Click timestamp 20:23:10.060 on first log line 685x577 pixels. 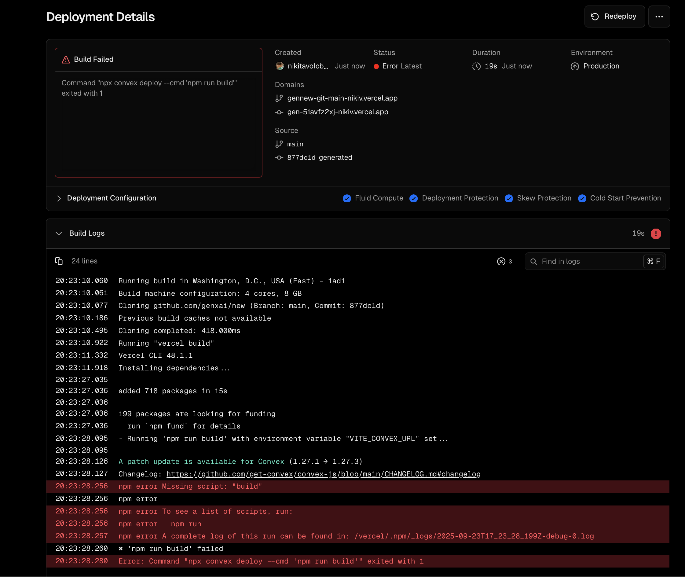82,281
